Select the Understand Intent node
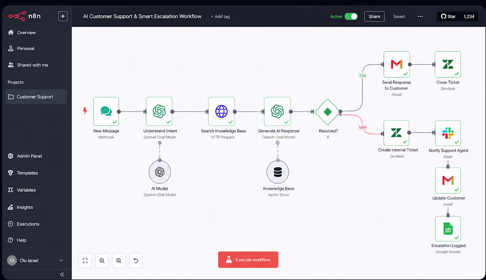This screenshot has height=280, width=486. pos(159,112)
